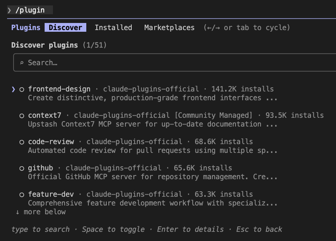336x241 pixels.
Task: Click the selection arrow beside frontend-design
Action: pyautogui.click(x=13, y=89)
